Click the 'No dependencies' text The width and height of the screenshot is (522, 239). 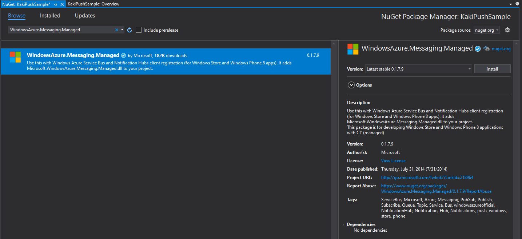coord(370,230)
